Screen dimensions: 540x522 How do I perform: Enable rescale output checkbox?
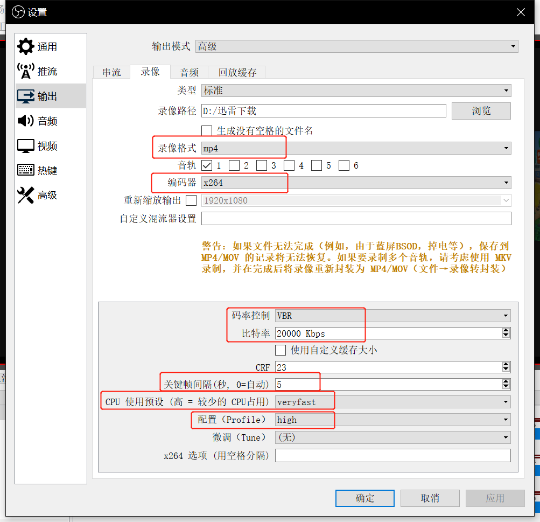191,200
